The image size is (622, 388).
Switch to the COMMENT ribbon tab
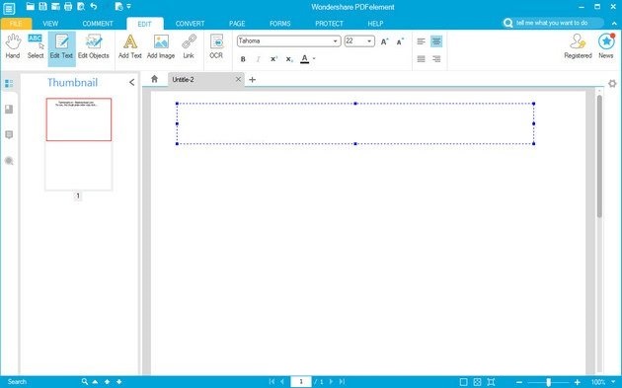pyautogui.click(x=98, y=24)
